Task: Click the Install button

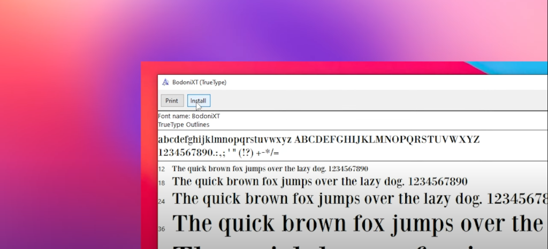Action: point(199,100)
